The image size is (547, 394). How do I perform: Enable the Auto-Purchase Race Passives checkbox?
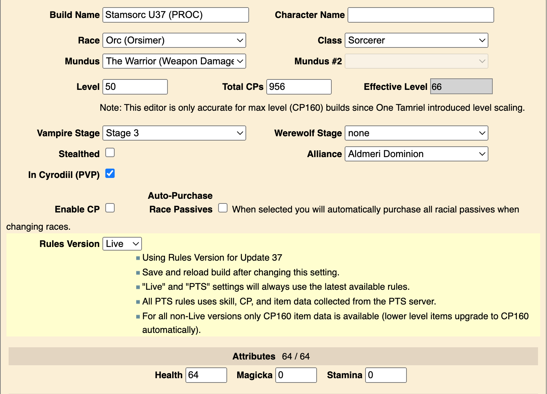coord(223,208)
